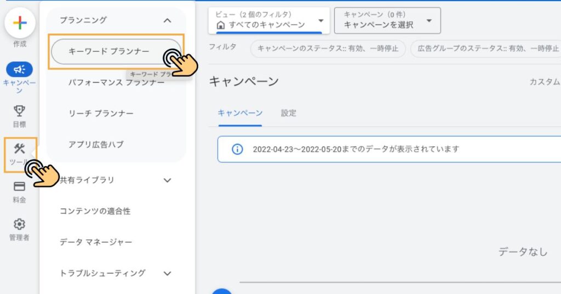The width and height of the screenshot is (561, 294).
Task: Click the データなし text
Action: pyautogui.click(x=522, y=252)
